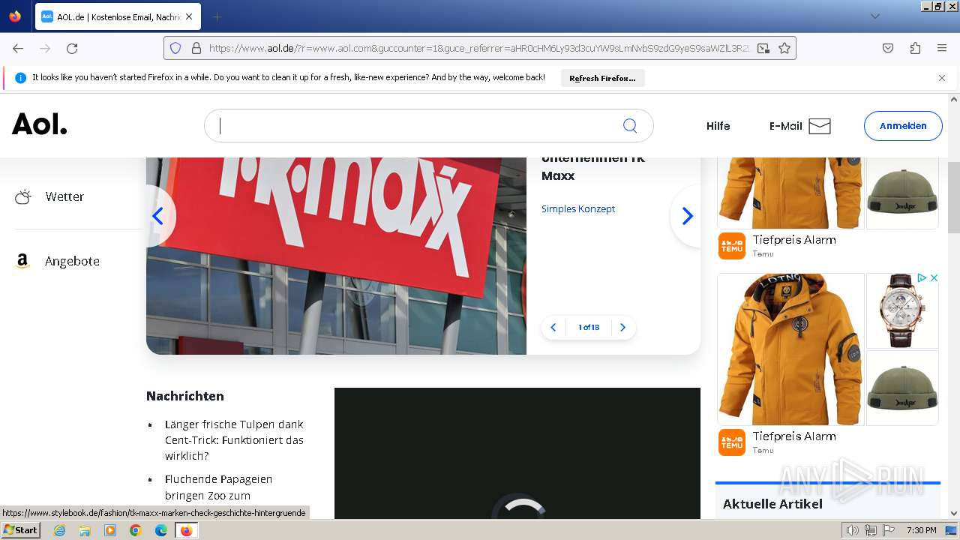Close the AOL.de tab
The width and height of the screenshot is (960, 540).
188,16
